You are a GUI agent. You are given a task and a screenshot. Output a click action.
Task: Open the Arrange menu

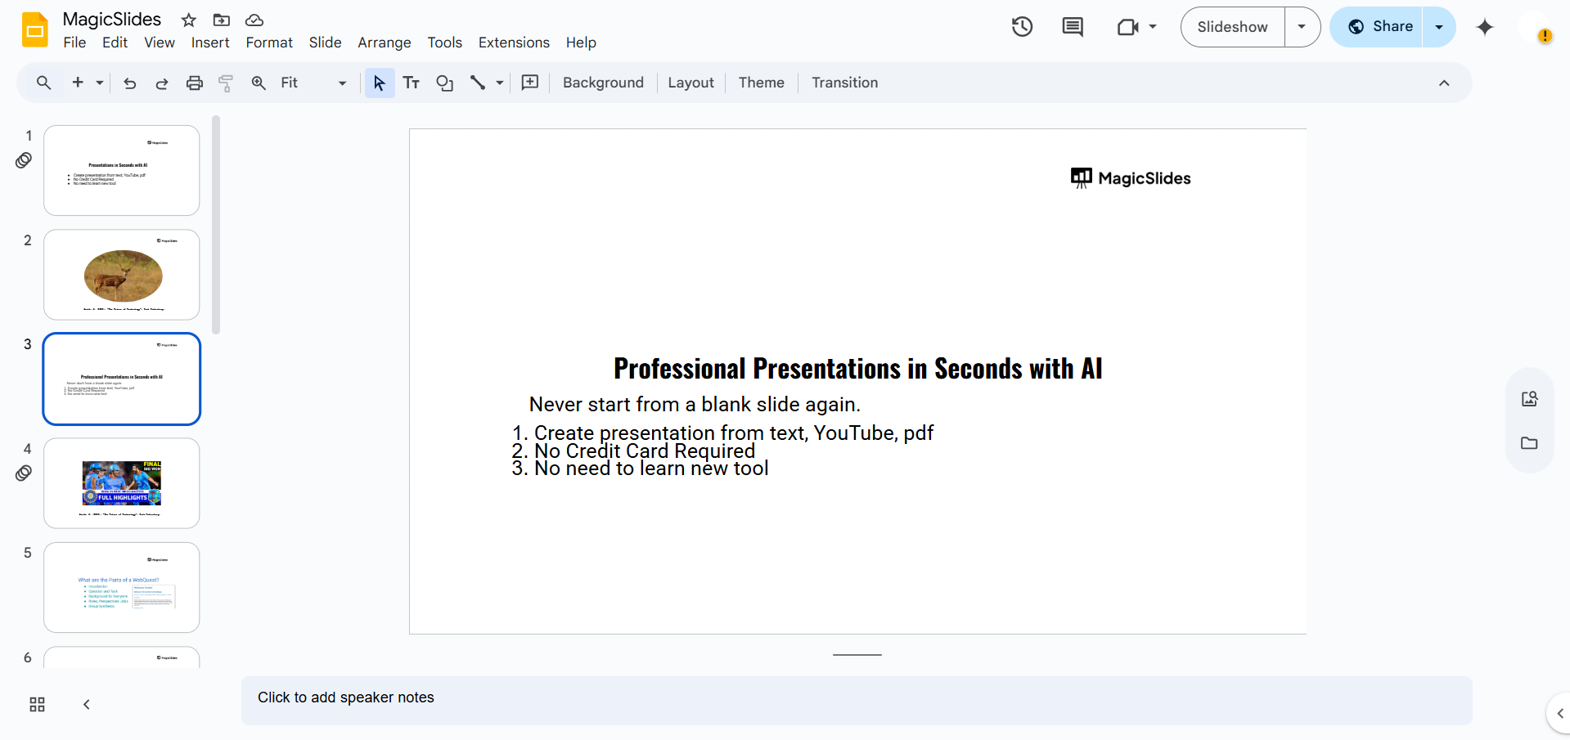(x=385, y=43)
